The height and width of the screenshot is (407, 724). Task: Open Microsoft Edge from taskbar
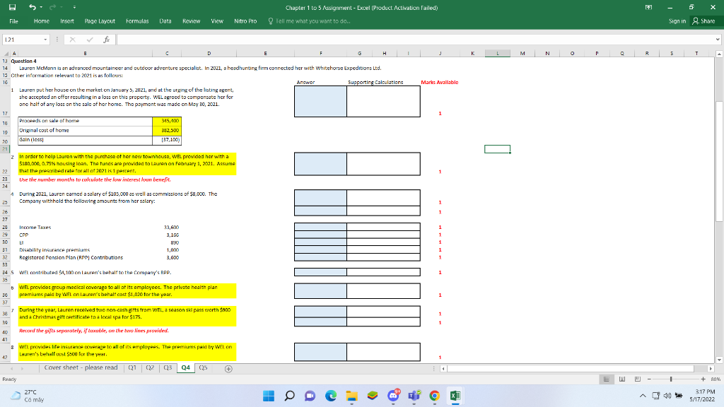click(331, 396)
